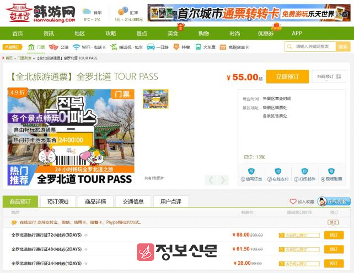Expand the 48小时券 (2DAYS) ticket details

pos(86,249)
